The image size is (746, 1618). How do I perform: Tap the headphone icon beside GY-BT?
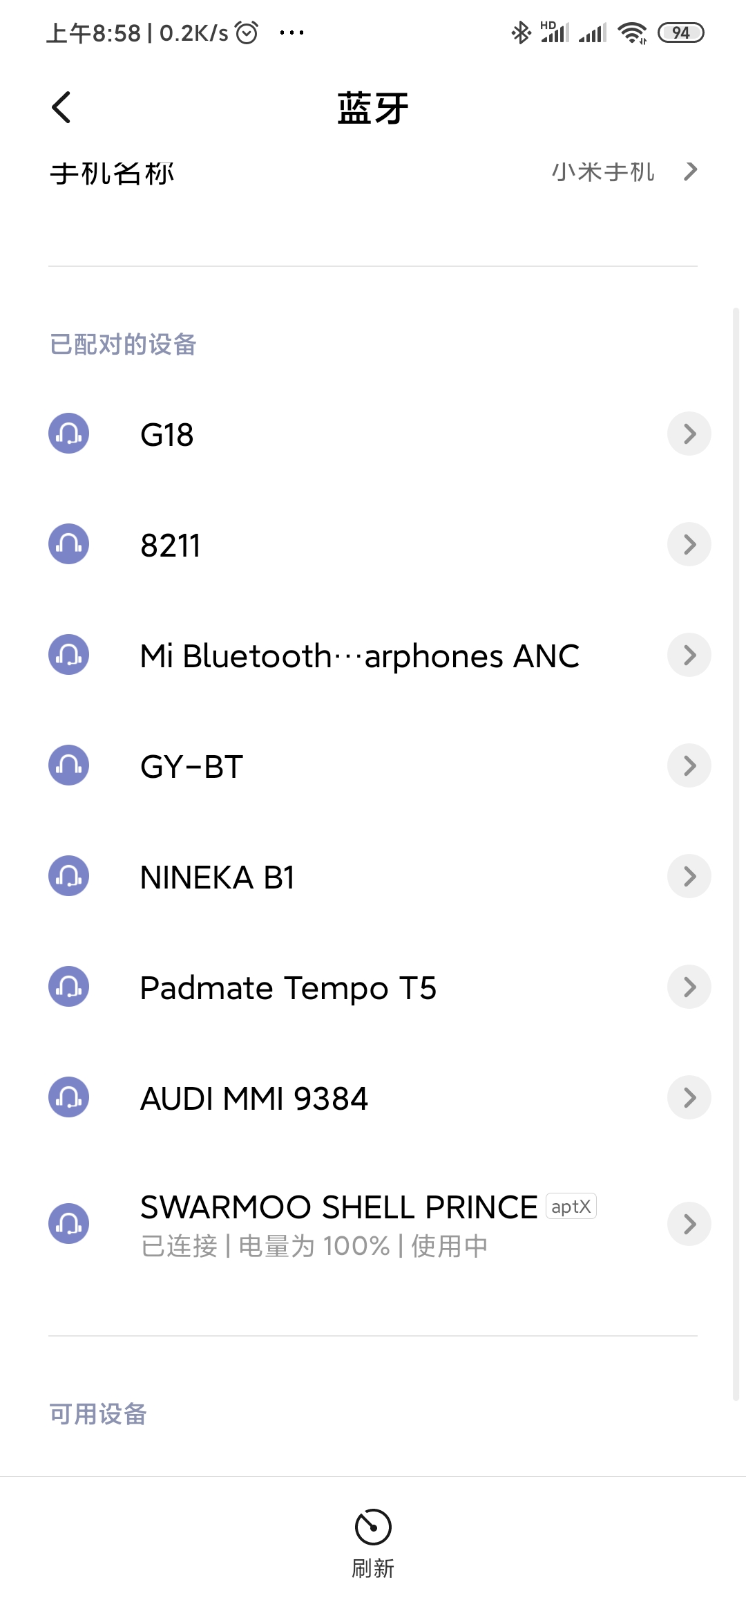(x=68, y=765)
